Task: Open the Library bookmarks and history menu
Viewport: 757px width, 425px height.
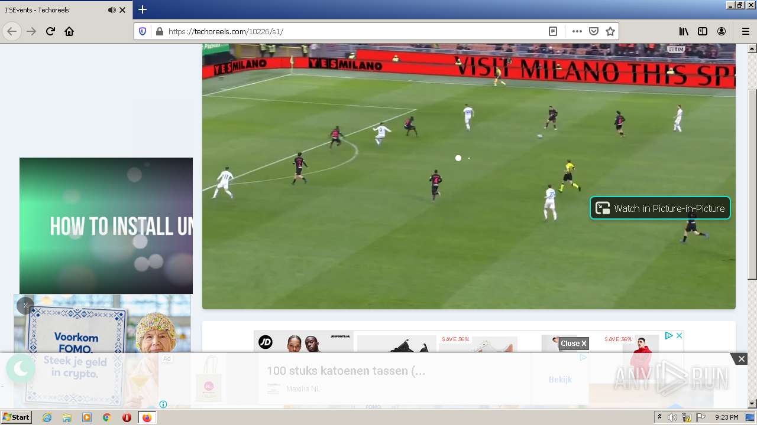Action: pyautogui.click(x=684, y=31)
